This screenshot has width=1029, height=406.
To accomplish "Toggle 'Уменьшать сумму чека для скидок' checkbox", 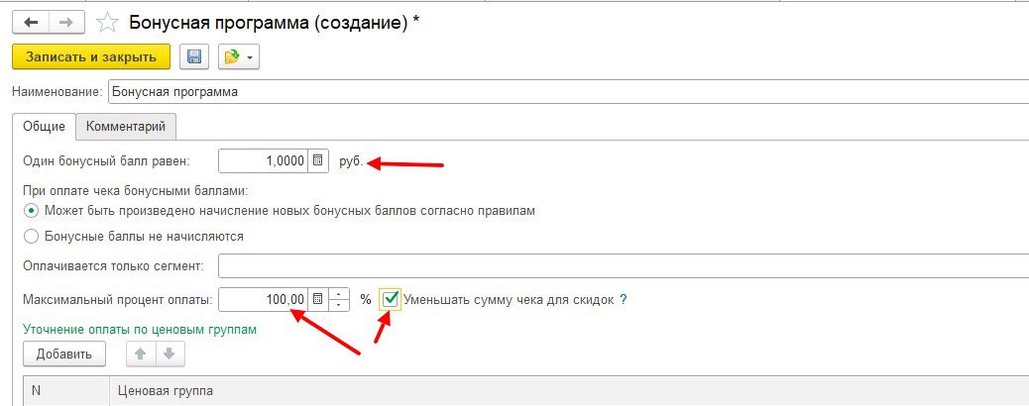I will (392, 298).
